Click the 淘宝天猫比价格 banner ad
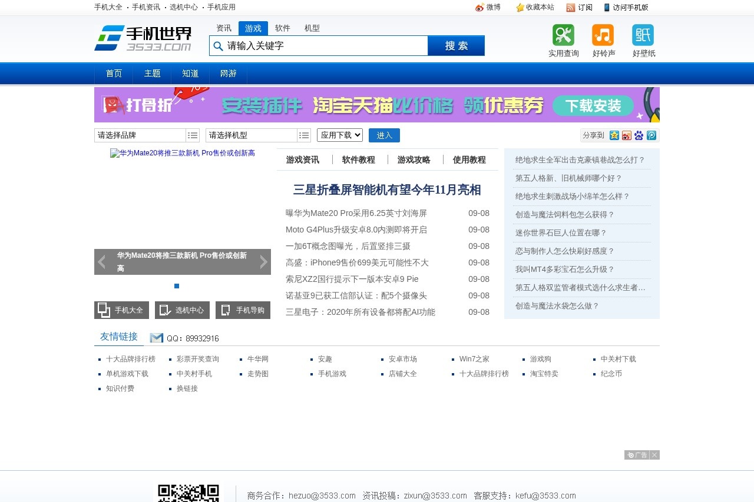Image resolution: width=754 pixels, height=502 pixels. (377, 105)
